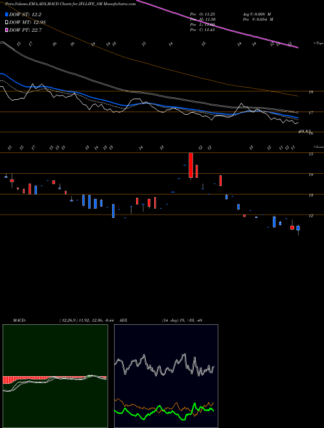Click the green line in ADX panel
The image size is (324, 428).
pyautogui.click(x=164, y=412)
